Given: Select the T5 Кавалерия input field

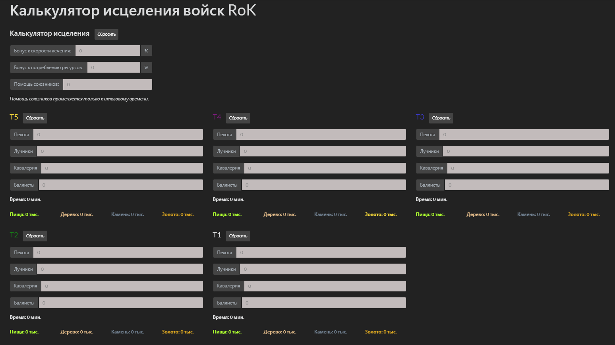Looking at the screenshot, I should tap(122, 168).
